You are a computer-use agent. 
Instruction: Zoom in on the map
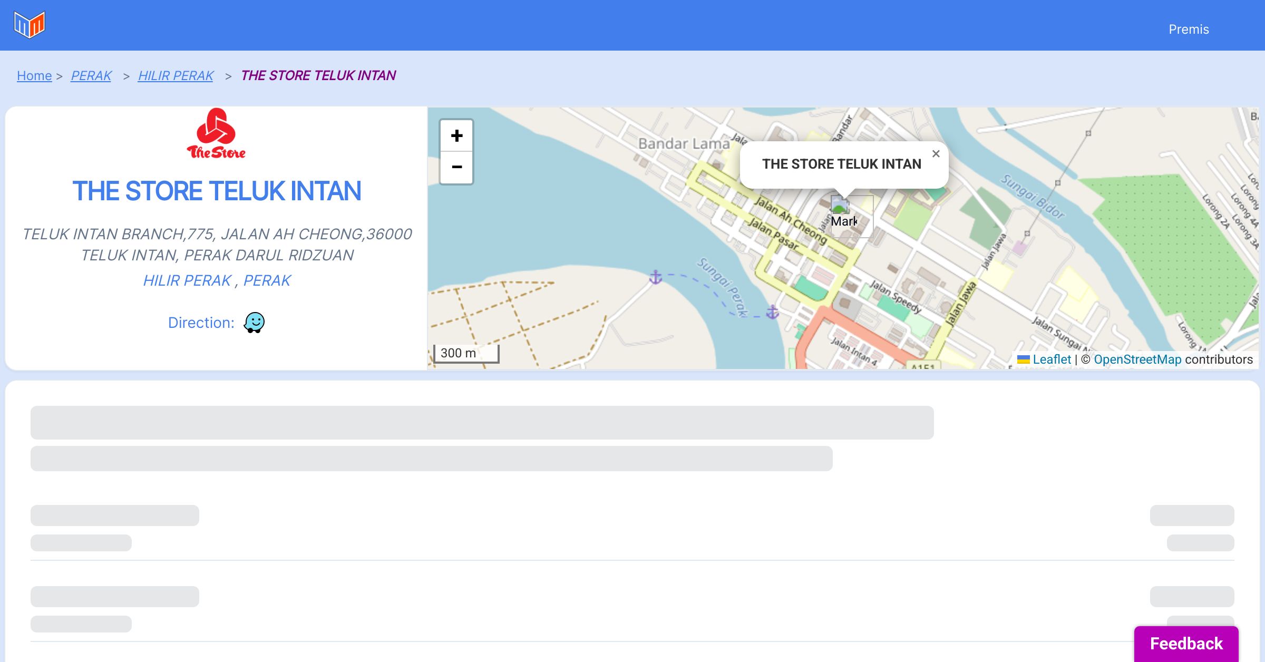[456, 136]
